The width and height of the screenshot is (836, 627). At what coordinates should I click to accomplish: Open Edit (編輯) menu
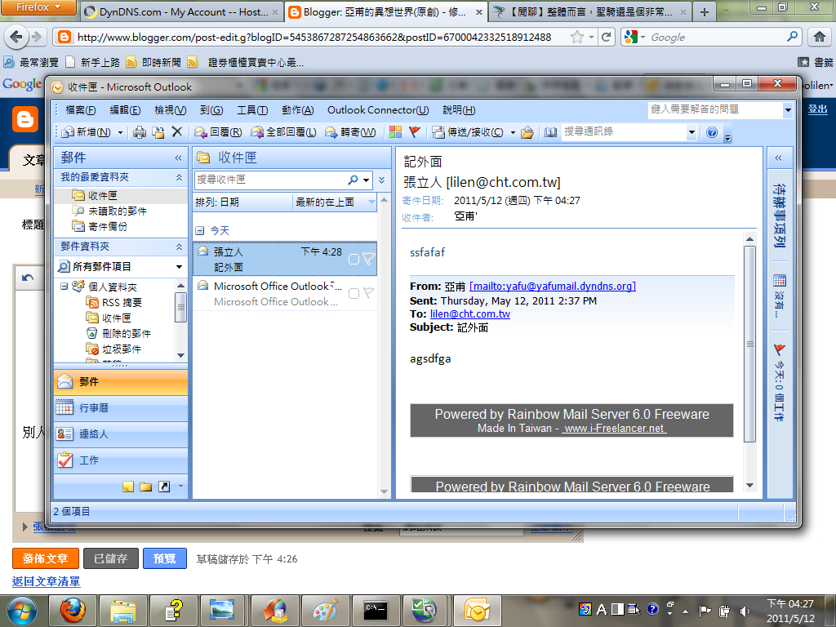pyautogui.click(x=125, y=110)
